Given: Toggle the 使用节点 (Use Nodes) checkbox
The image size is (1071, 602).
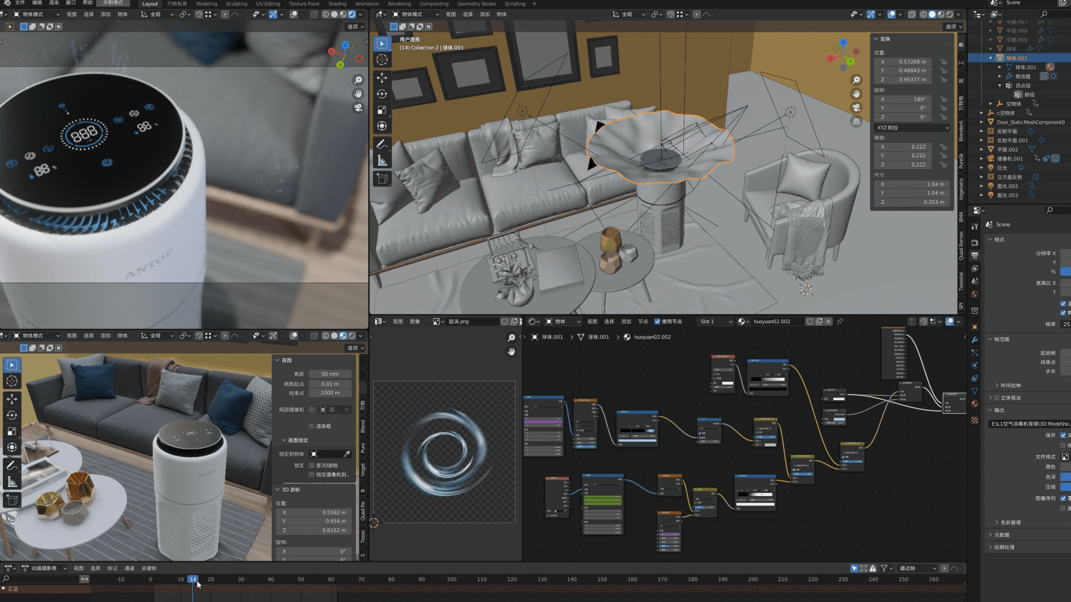Looking at the screenshot, I should click(657, 322).
